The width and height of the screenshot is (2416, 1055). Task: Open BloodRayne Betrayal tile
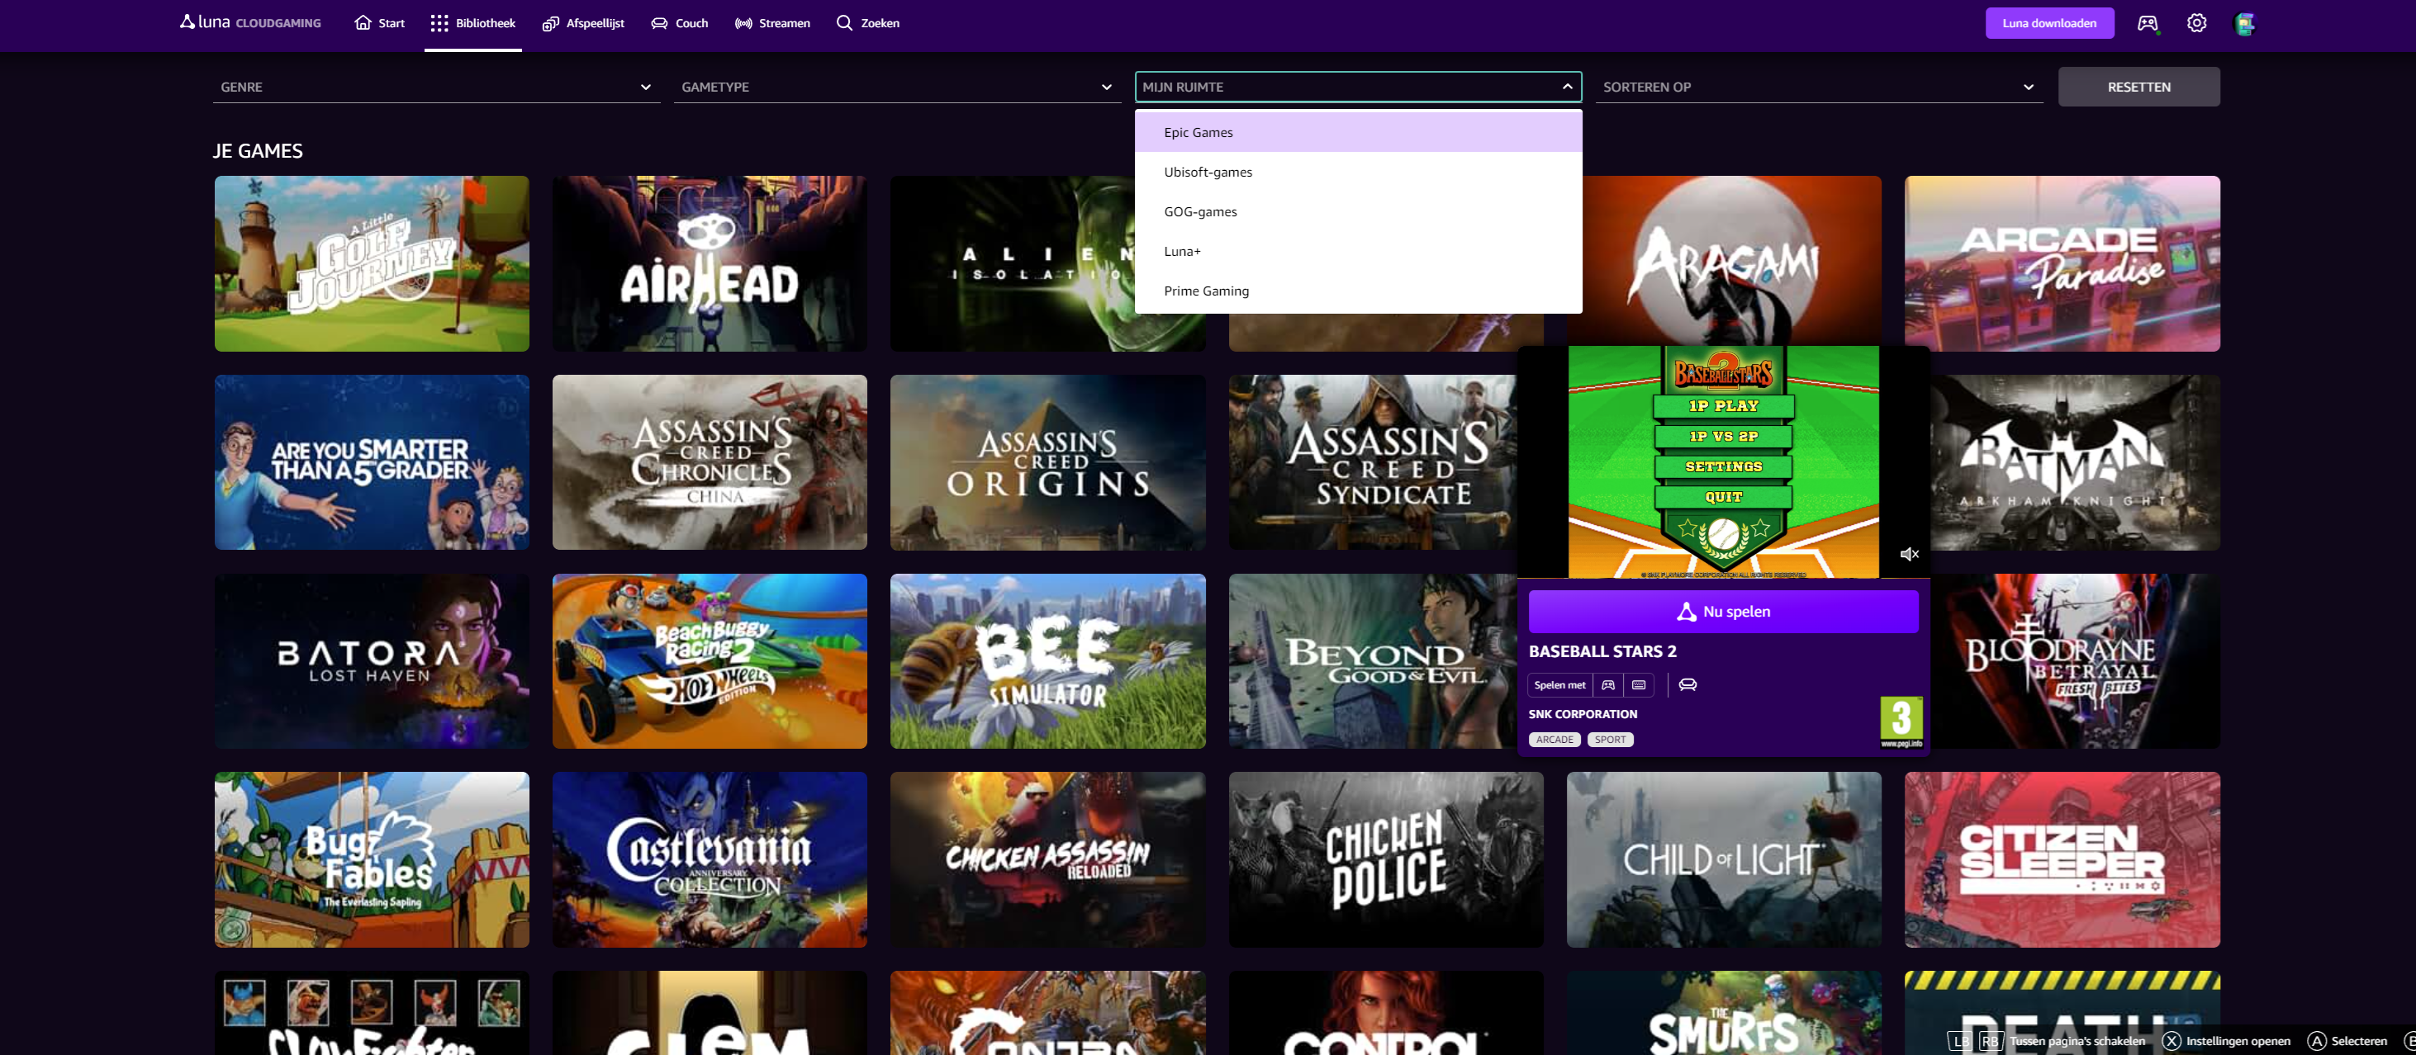coord(2075,660)
